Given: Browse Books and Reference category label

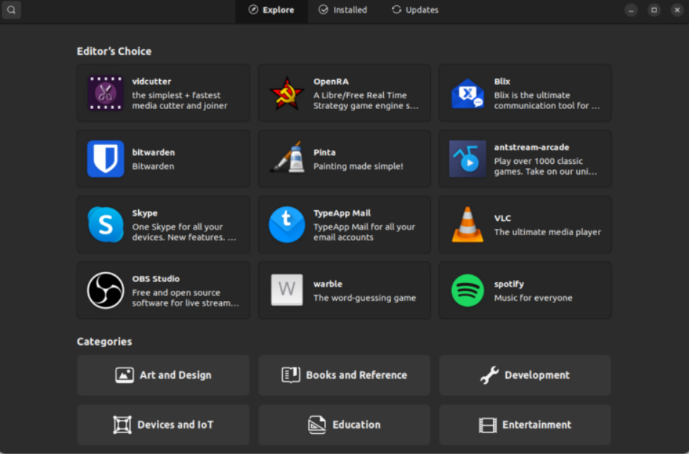Looking at the screenshot, I should coord(356,375).
